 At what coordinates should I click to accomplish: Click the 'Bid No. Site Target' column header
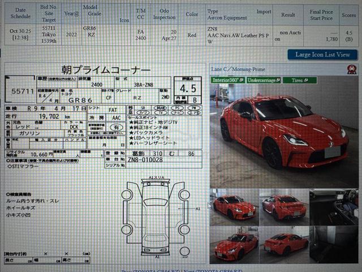49,13
